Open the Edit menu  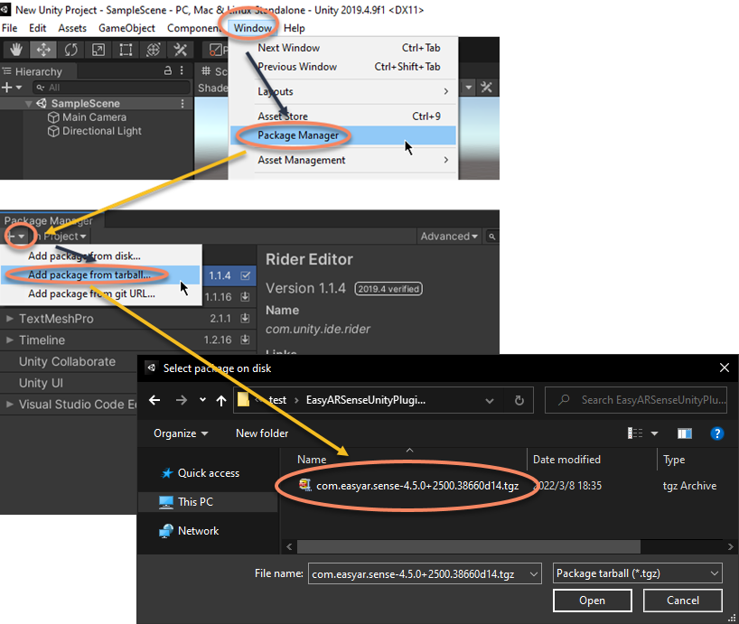pos(37,28)
